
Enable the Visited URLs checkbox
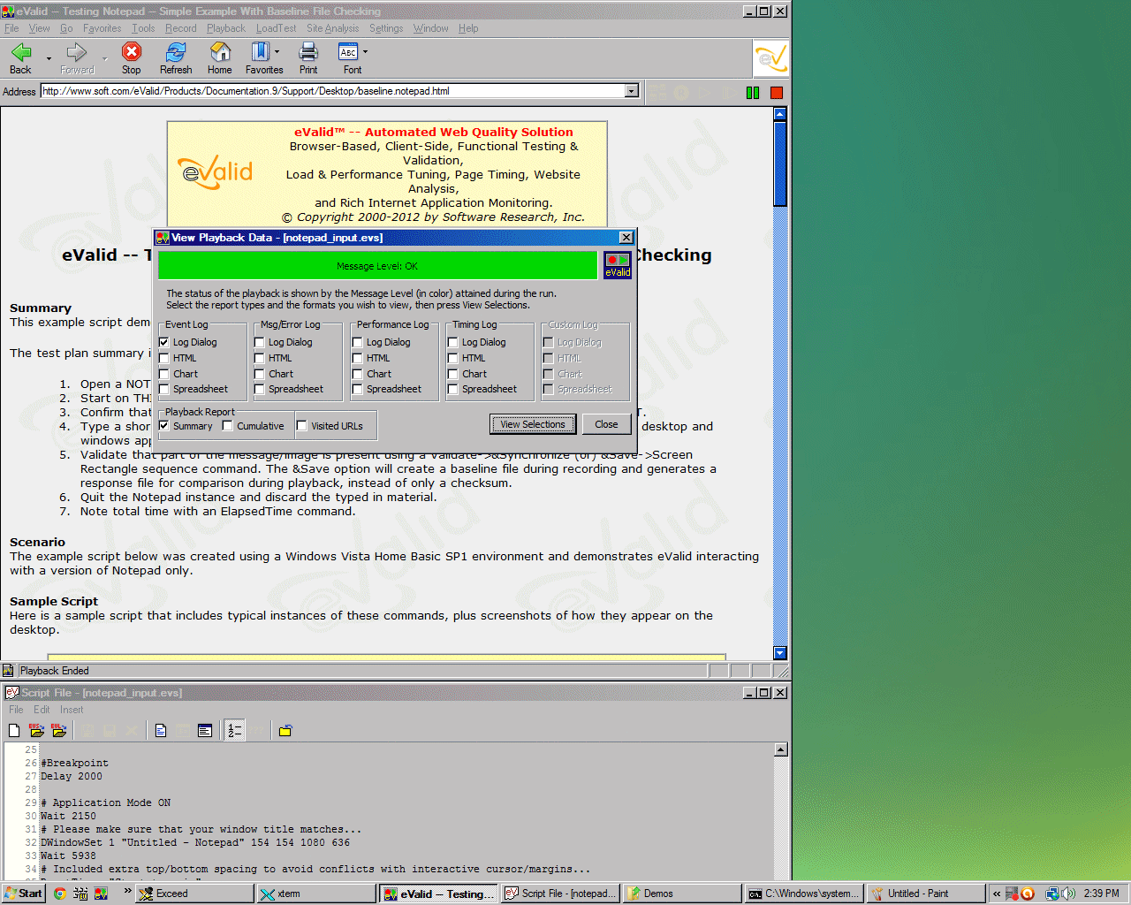[x=302, y=426]
